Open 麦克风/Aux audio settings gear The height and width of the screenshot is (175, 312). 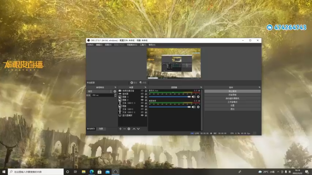[x=198, y=97]
